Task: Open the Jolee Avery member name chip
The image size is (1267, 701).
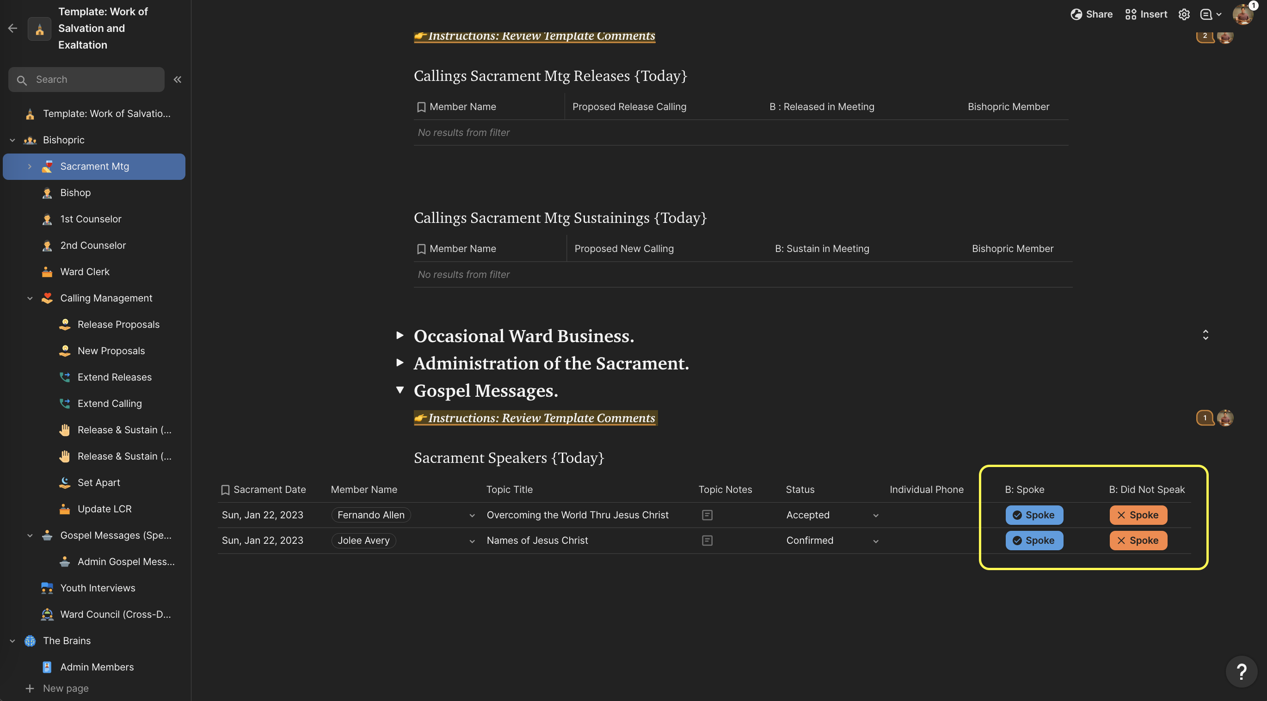Action: (363, 541)
